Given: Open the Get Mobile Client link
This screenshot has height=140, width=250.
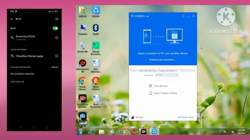Looking at the screenshot, I should tap(186, 117).
